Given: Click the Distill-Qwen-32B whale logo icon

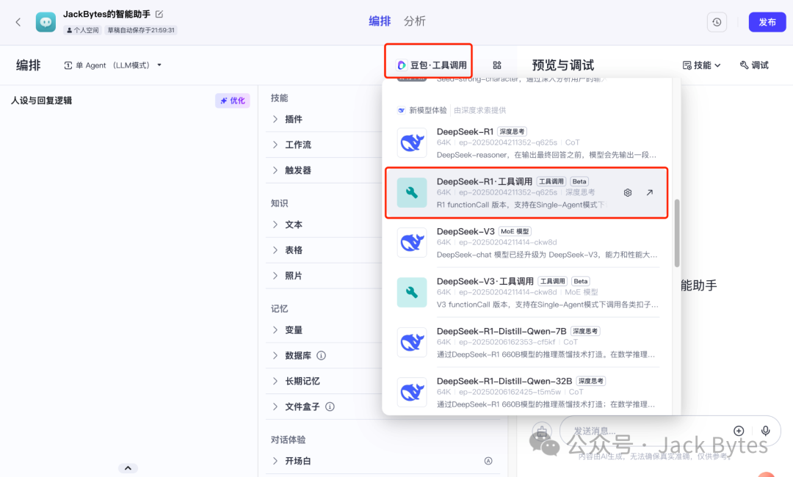Looking at the screenshot, I should 412,393.
